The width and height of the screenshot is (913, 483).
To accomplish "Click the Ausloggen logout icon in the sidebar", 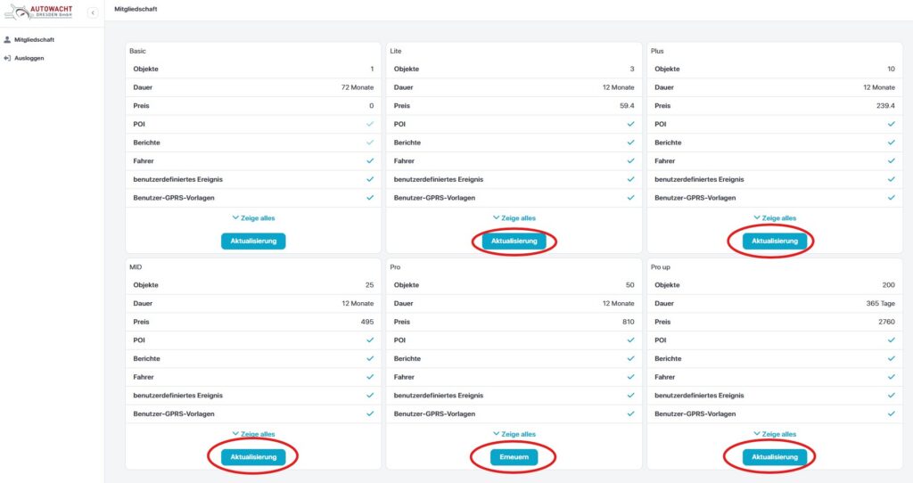I will pyautogui.click(x=8, y=58).
